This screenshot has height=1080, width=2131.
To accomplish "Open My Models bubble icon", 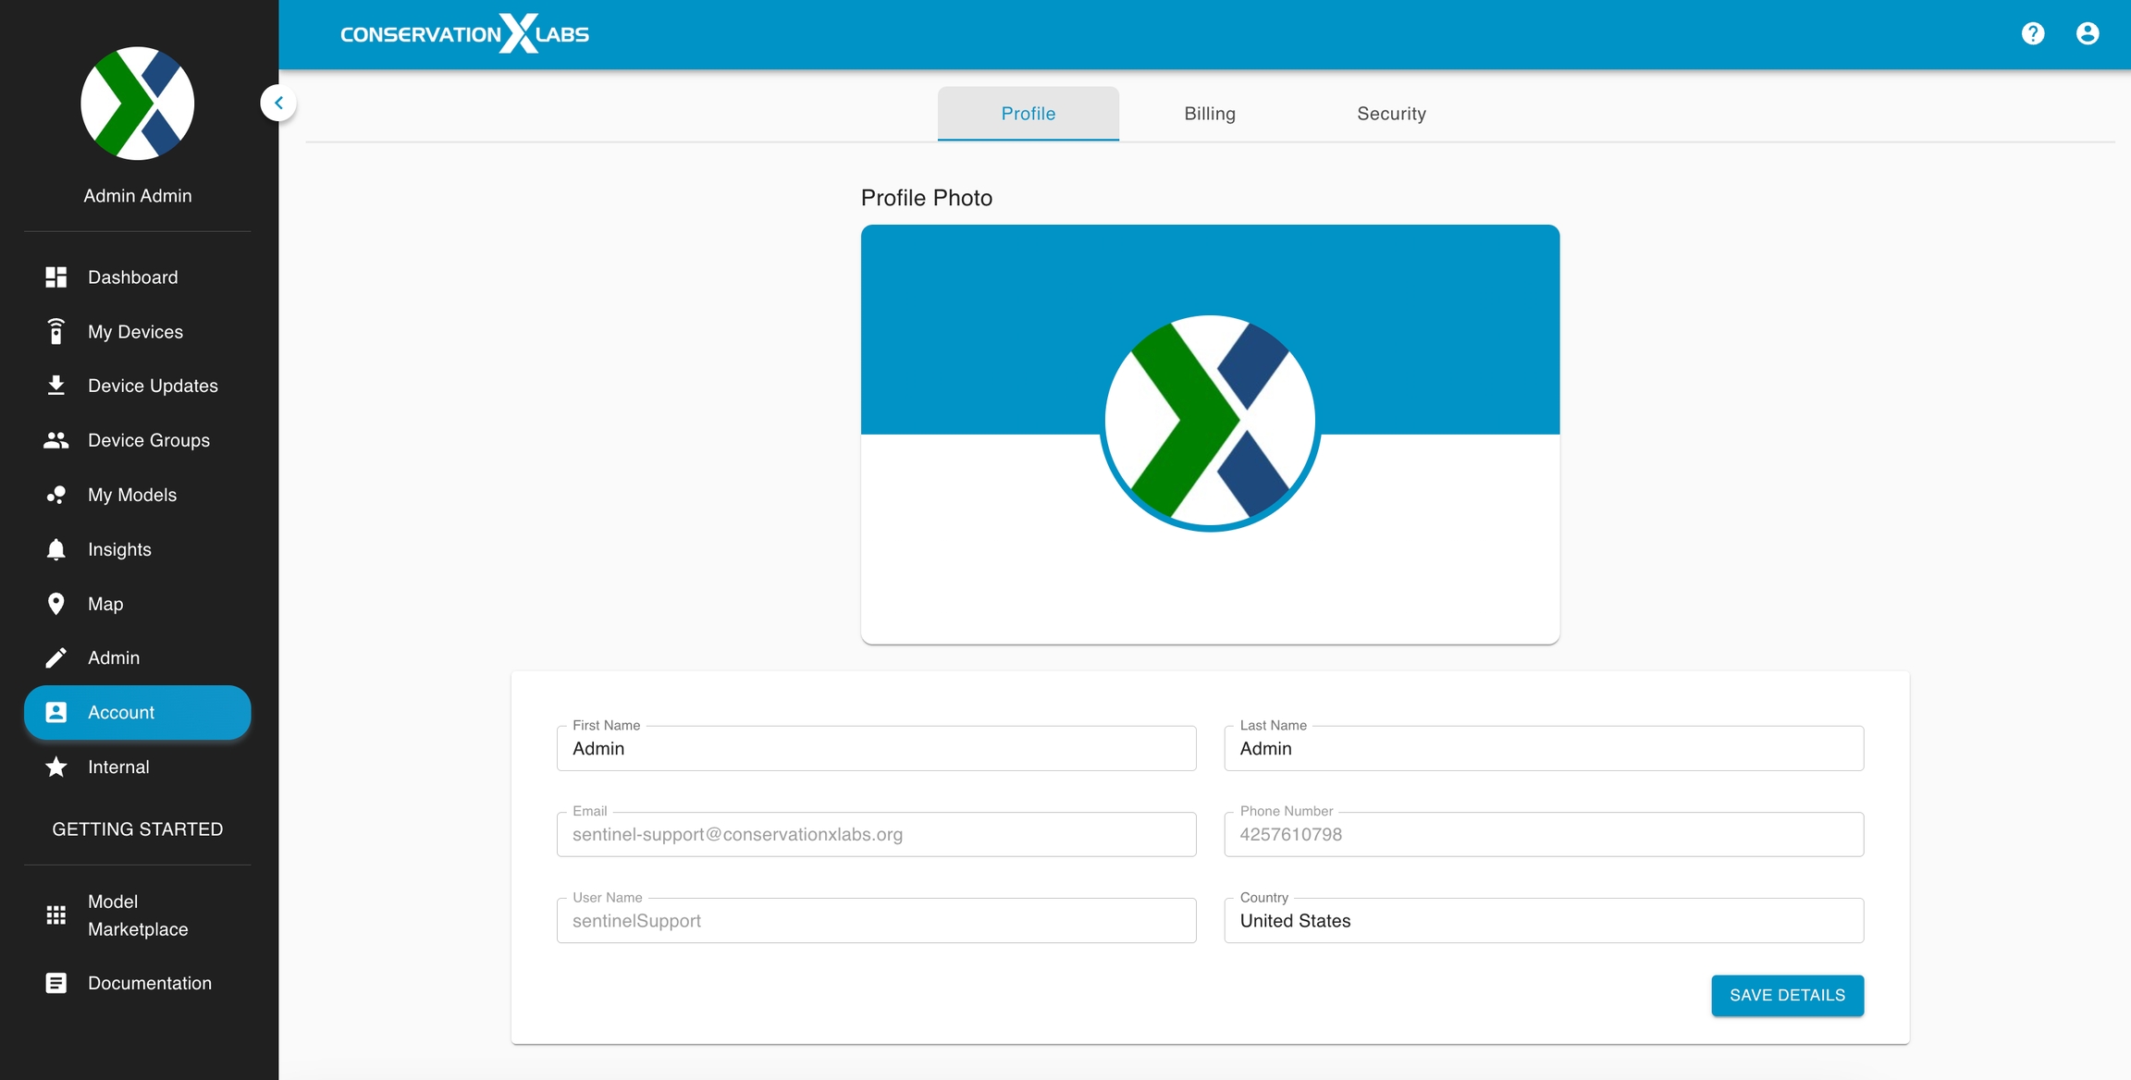I will click(x=55, y=495).
